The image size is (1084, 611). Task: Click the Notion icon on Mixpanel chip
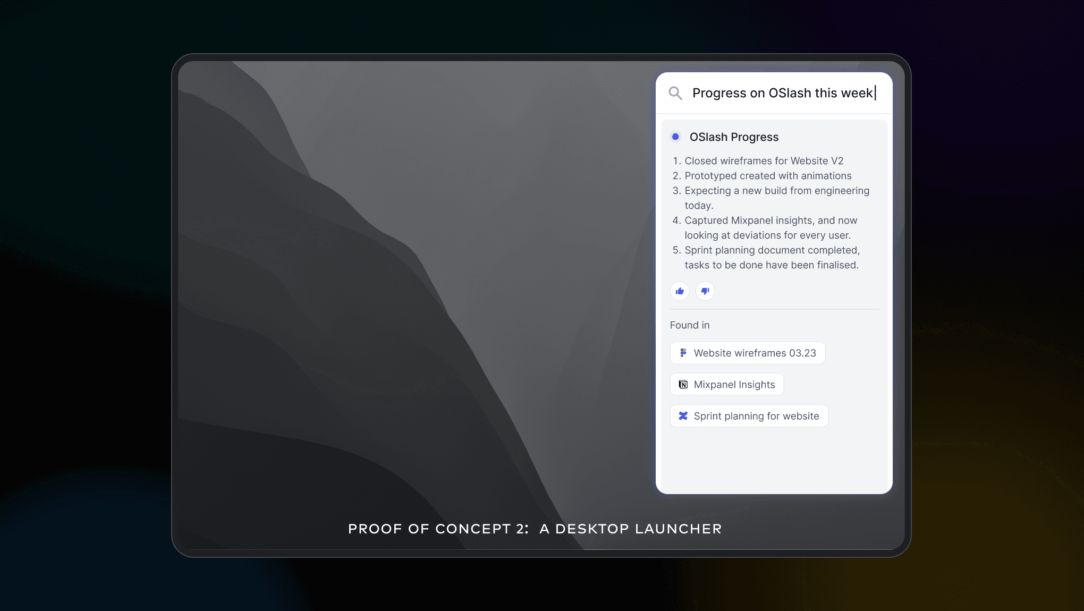pos(683,384)
